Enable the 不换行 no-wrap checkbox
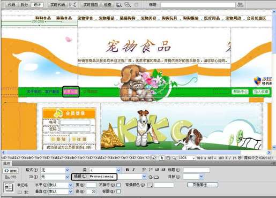 118,185
